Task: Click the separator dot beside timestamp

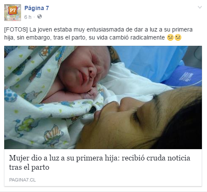Action: (34, 17)
